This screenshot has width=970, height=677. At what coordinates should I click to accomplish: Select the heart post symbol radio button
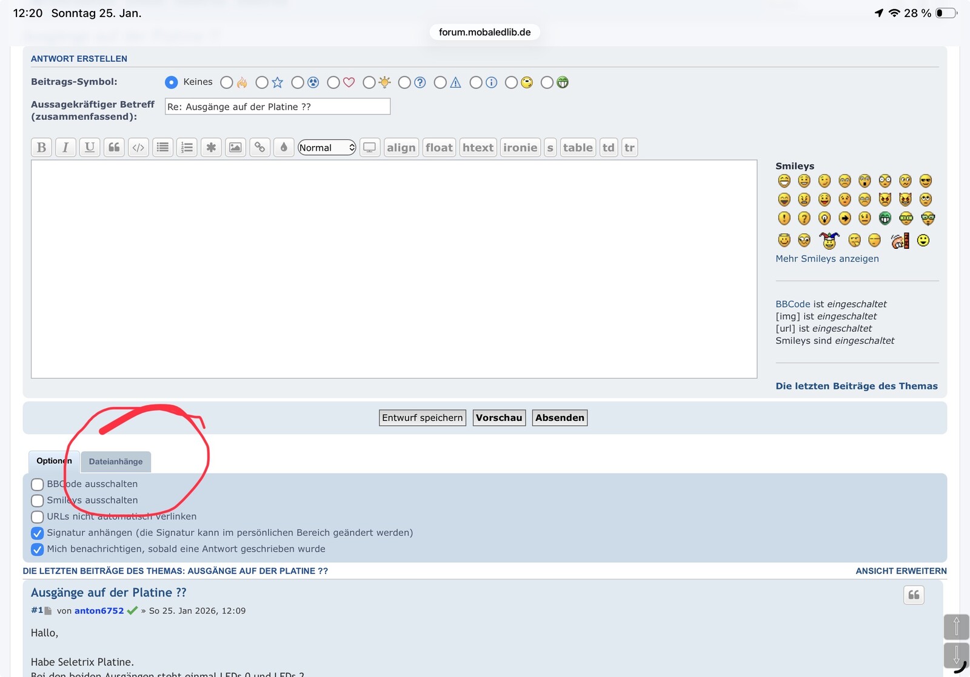[x=333, y=82]
